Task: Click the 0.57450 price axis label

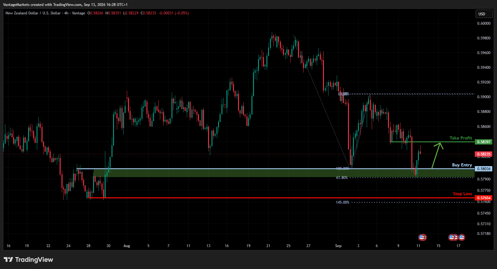Action: click(484, 213)
